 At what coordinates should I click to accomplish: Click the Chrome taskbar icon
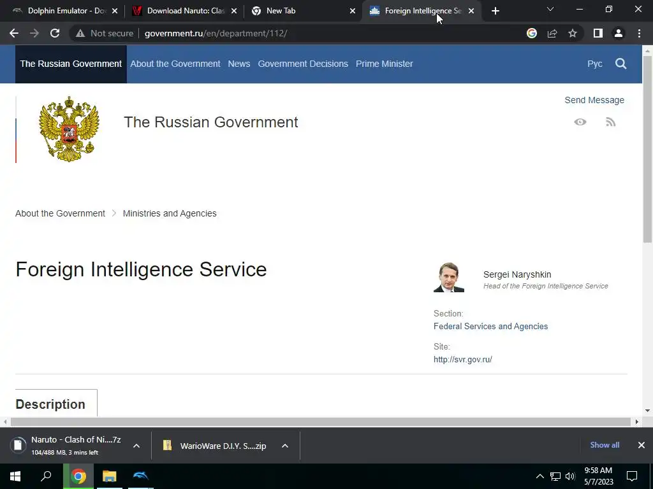point(78,476)
